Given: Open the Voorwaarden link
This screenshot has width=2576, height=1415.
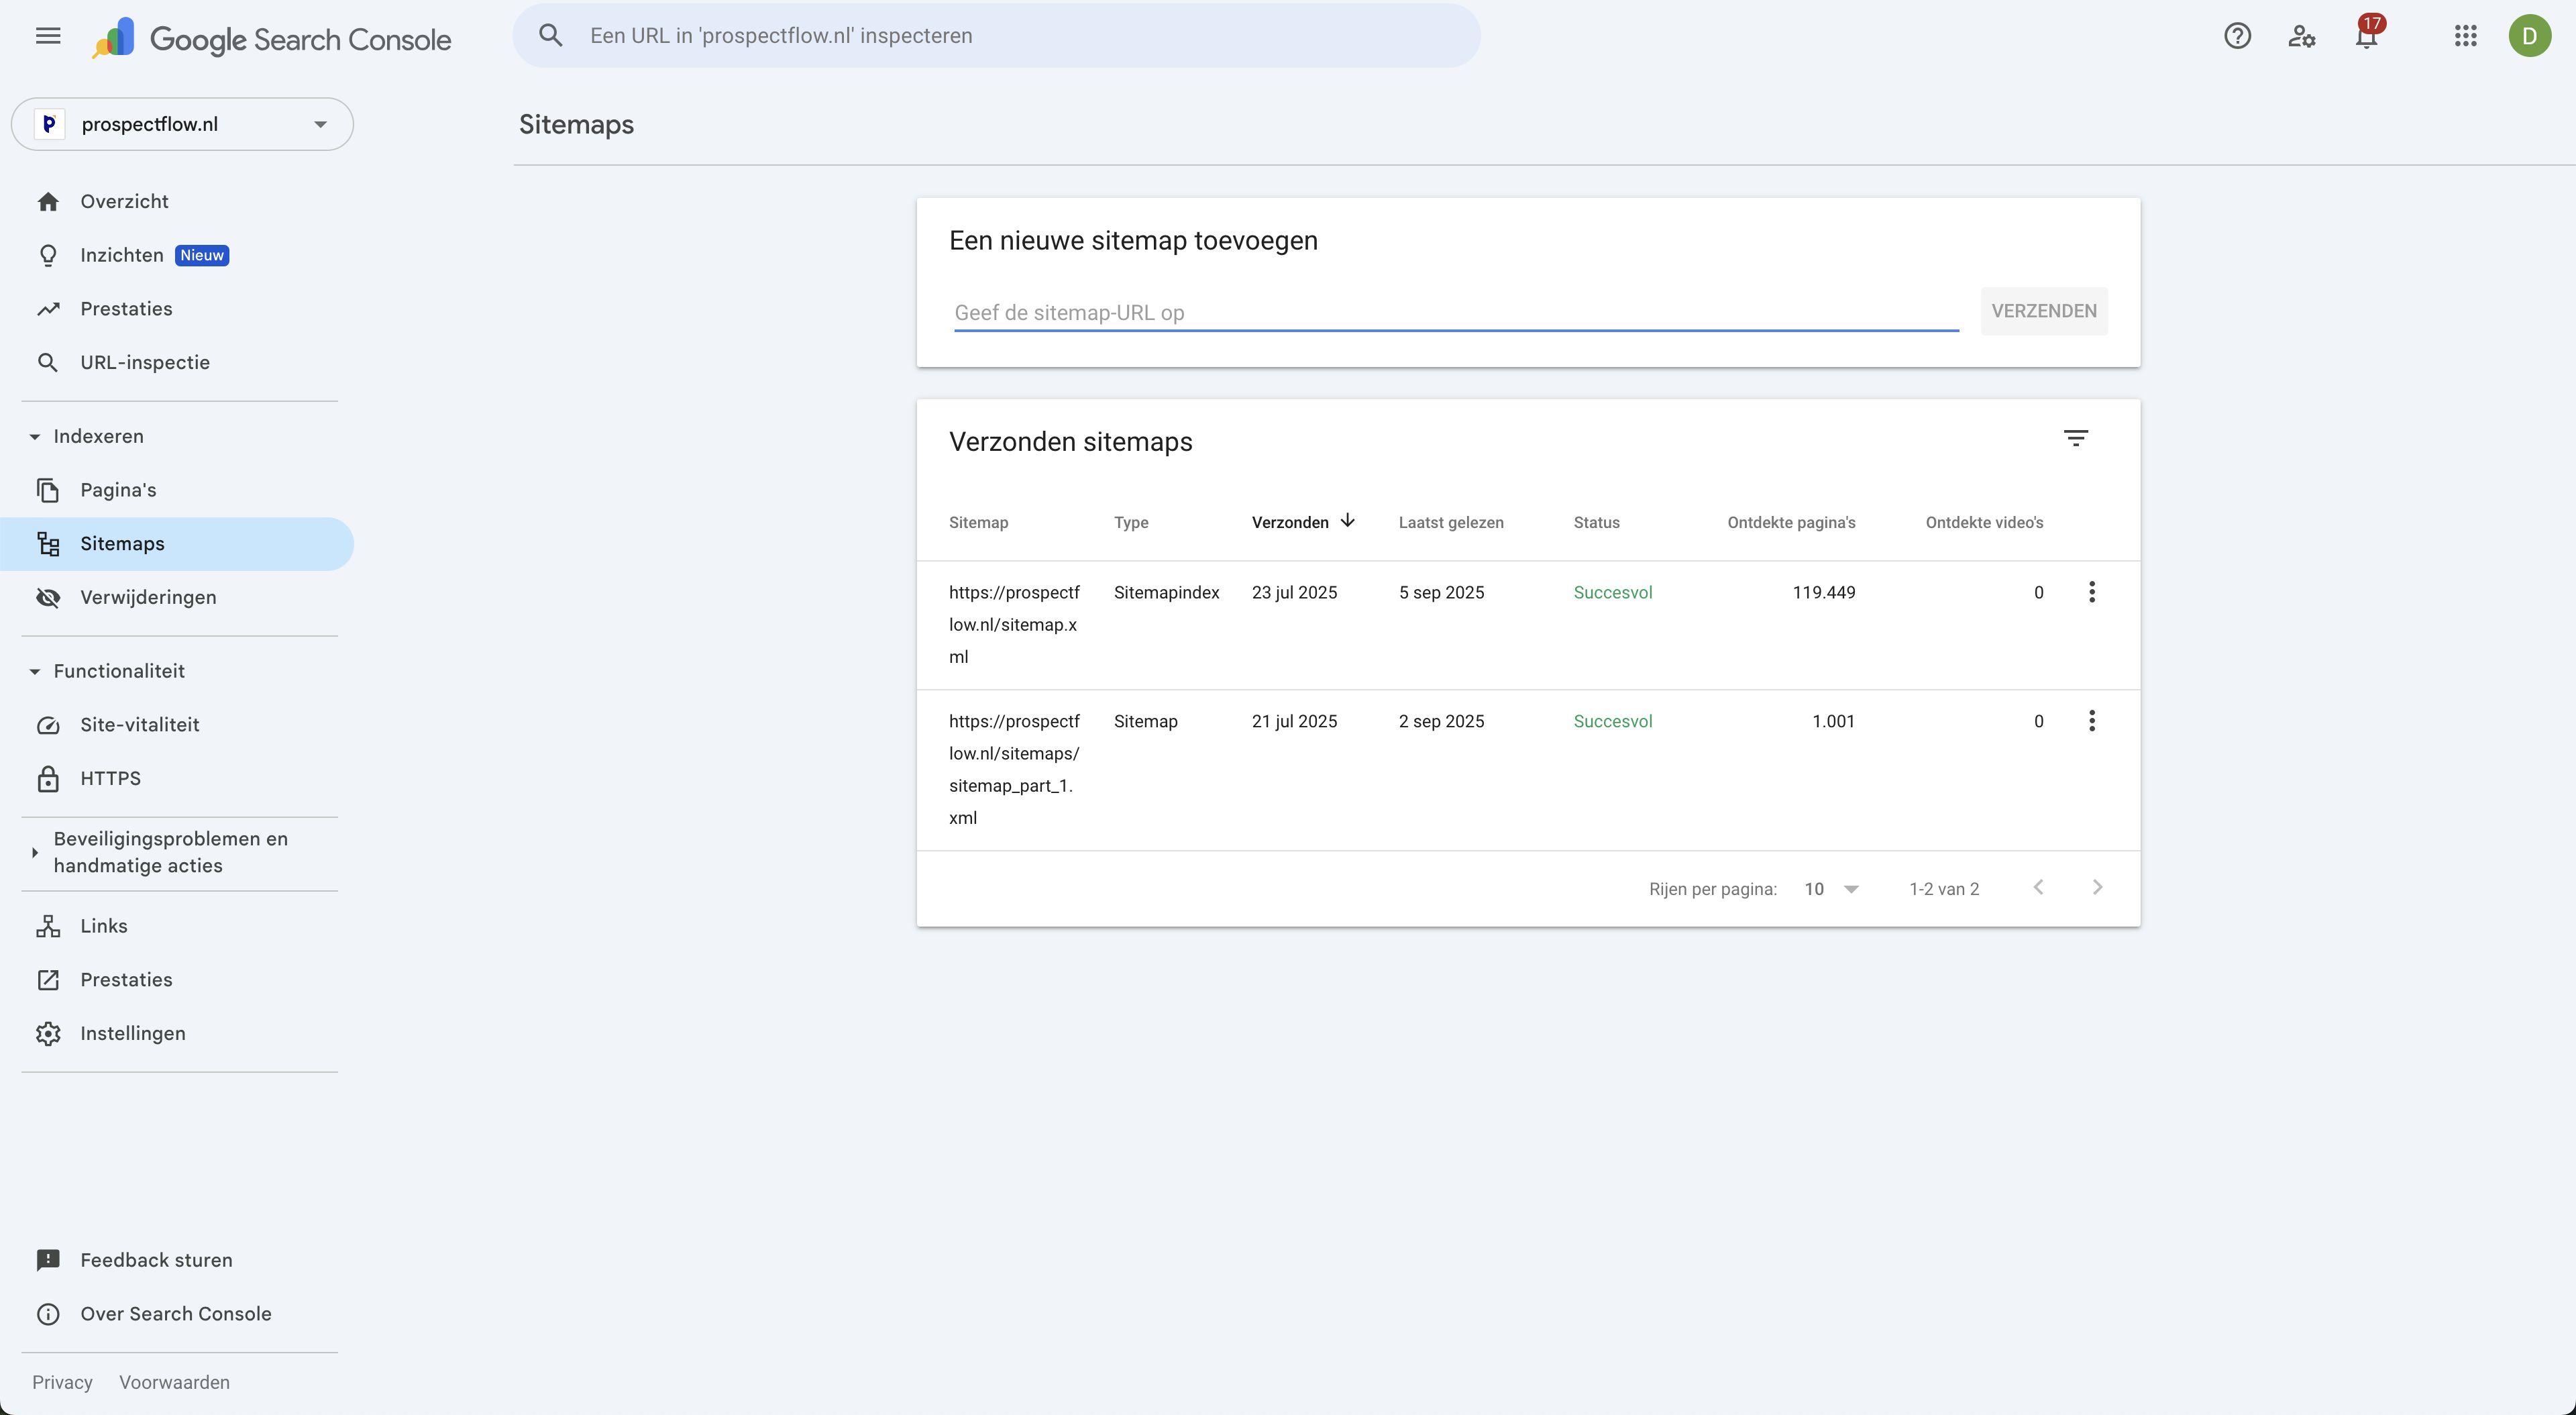Looking at the screenshot, I should click(174, 1382).
